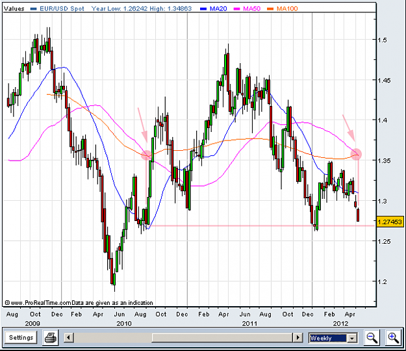
Task: Click the MA20 legend label
Action: click(x=218, y=8)
